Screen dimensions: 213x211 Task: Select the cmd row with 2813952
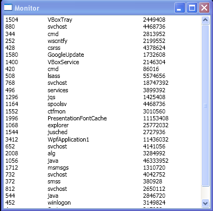(x=102, y=34)
